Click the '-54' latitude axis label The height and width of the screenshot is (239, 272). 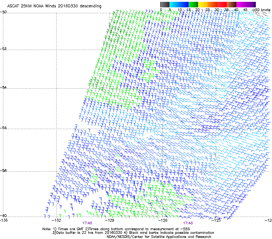3,87
